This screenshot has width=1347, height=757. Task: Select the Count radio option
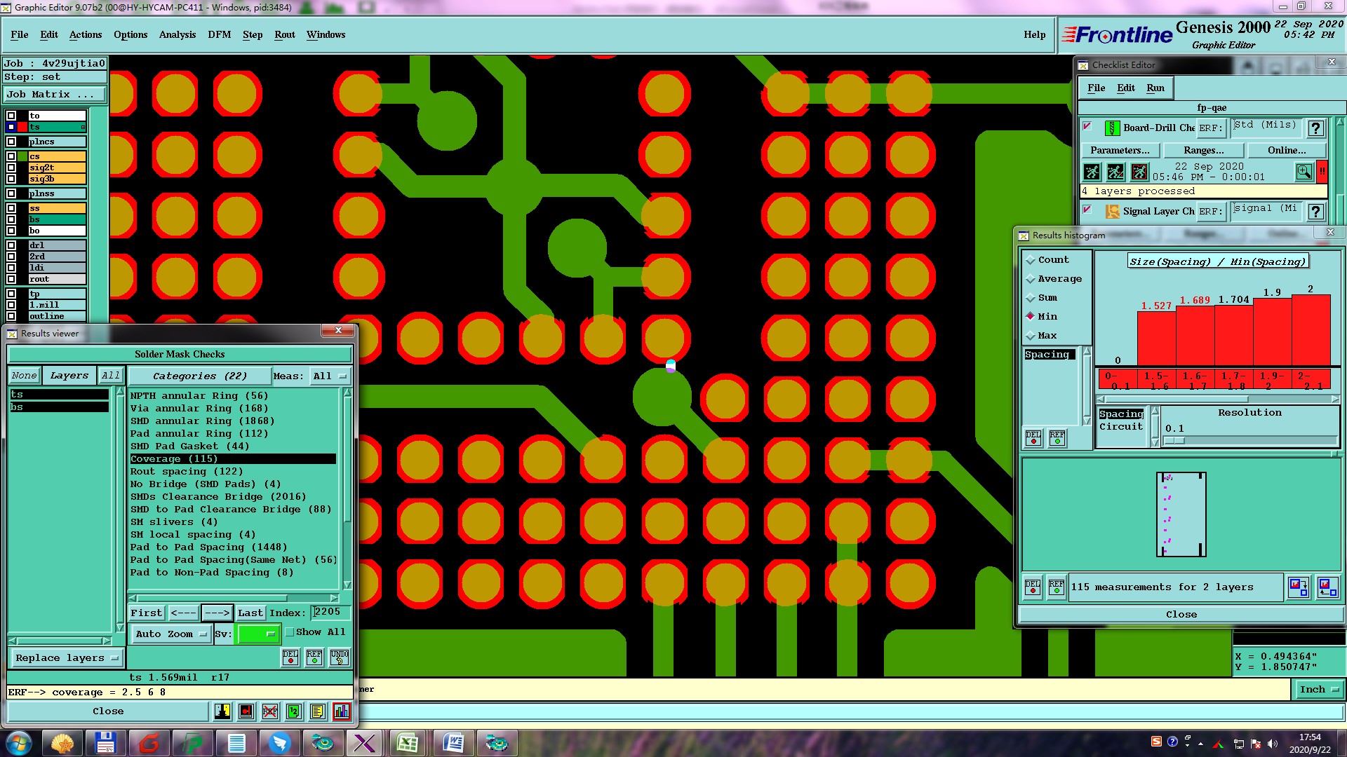click(1031, 260)
